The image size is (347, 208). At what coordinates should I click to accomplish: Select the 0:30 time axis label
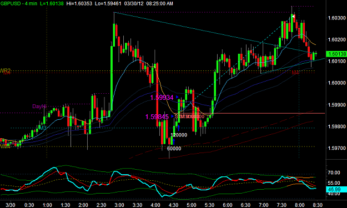point(29,205)
